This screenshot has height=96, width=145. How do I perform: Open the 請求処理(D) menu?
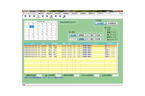pos(75,14)
